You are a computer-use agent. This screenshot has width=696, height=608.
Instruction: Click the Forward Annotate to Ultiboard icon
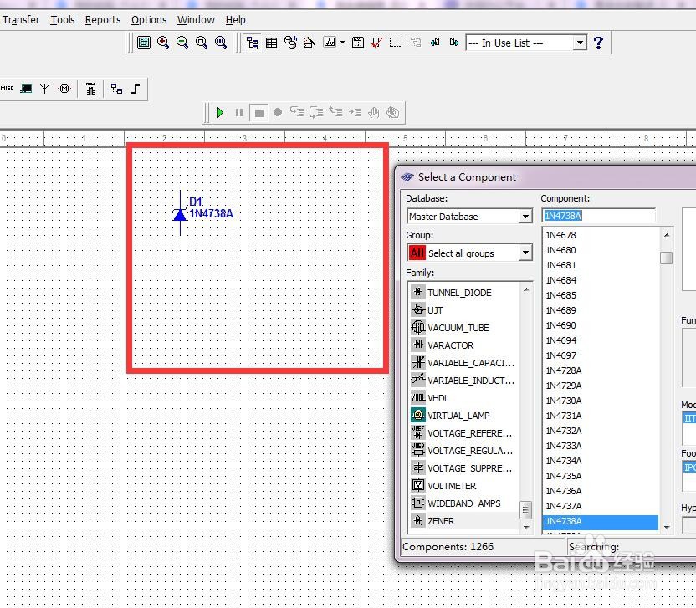point(454,43)
